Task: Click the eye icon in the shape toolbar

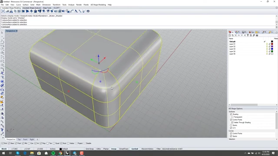Action: (88, 11)
